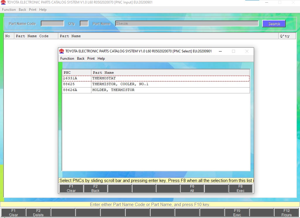Open Help menu in PNC Select dialog

pyautogui.click(x=101, y=59)
